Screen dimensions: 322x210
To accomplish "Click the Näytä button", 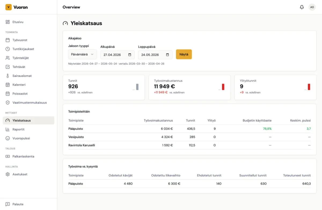I will 184,54.
